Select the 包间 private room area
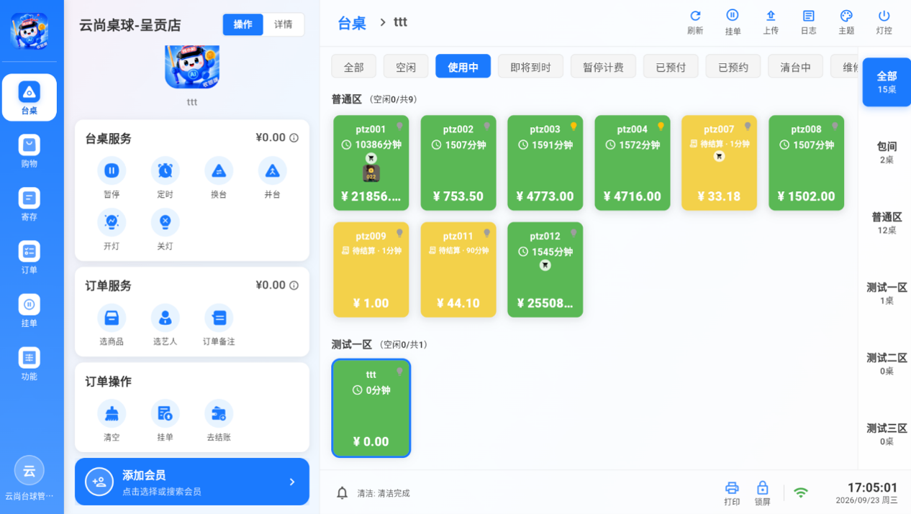The height and width of the screenshot is (514, 911). tap(887, 152)
